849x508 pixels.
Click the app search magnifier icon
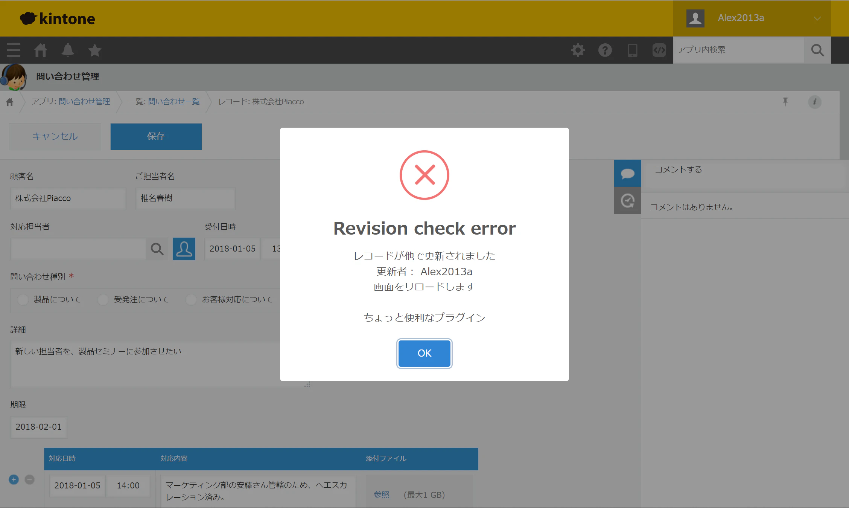[x=817, y=50]
